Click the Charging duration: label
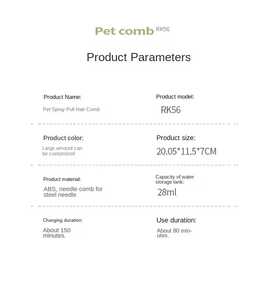This screenshot has width=267, height=291. (63, 220)
